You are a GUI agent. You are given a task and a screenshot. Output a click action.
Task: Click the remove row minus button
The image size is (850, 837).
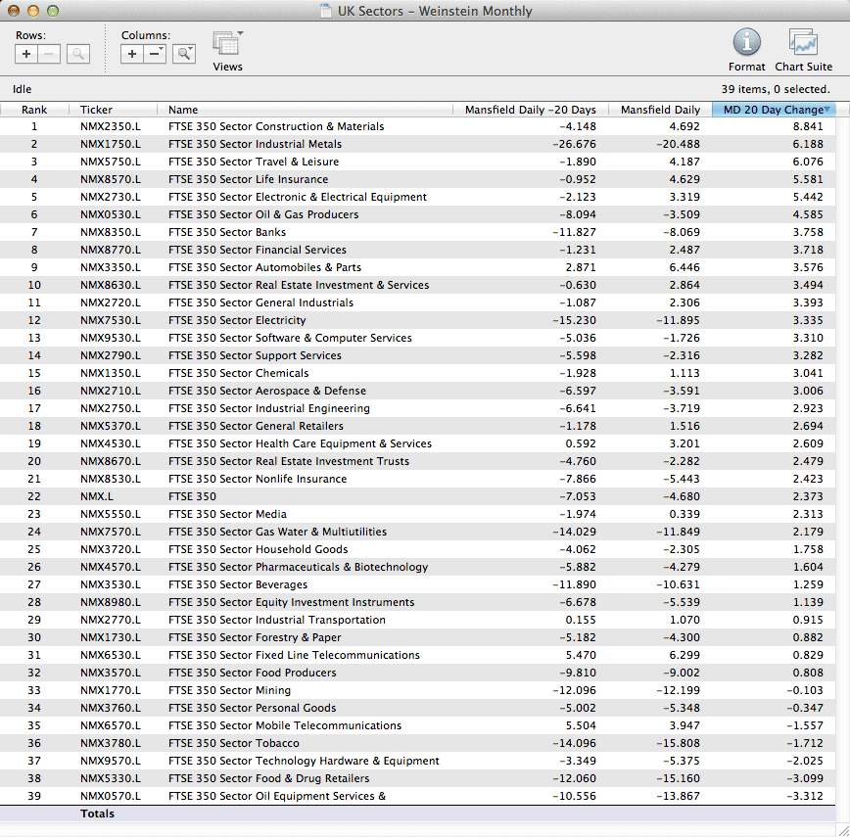(x=51, y=55)
